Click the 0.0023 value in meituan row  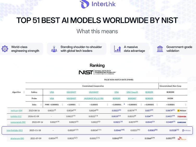click(116, 111)
